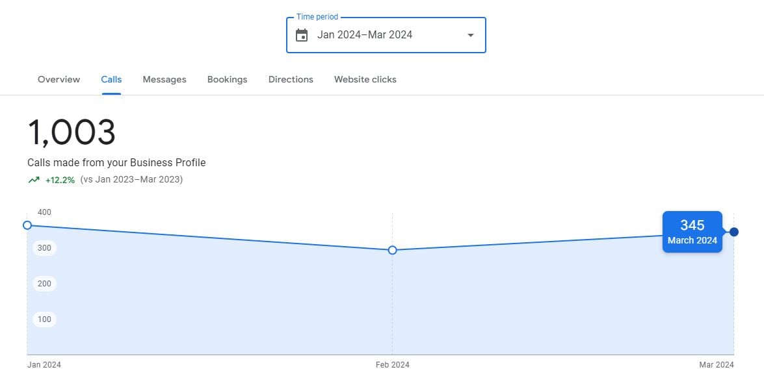Switch to the Overview tab
The width and height of the screenshot is (764, 387).
tap(59, 79)
